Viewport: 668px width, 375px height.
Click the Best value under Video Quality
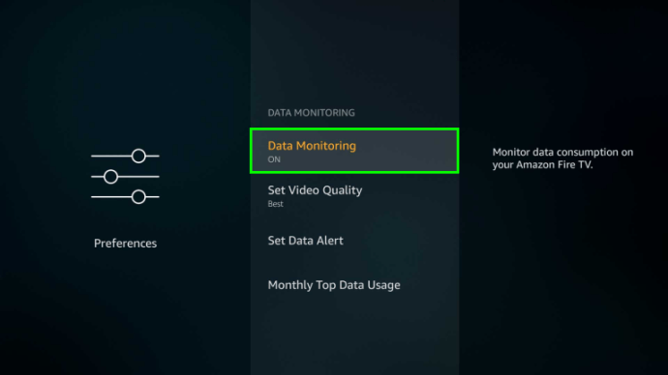coord(275,204)
